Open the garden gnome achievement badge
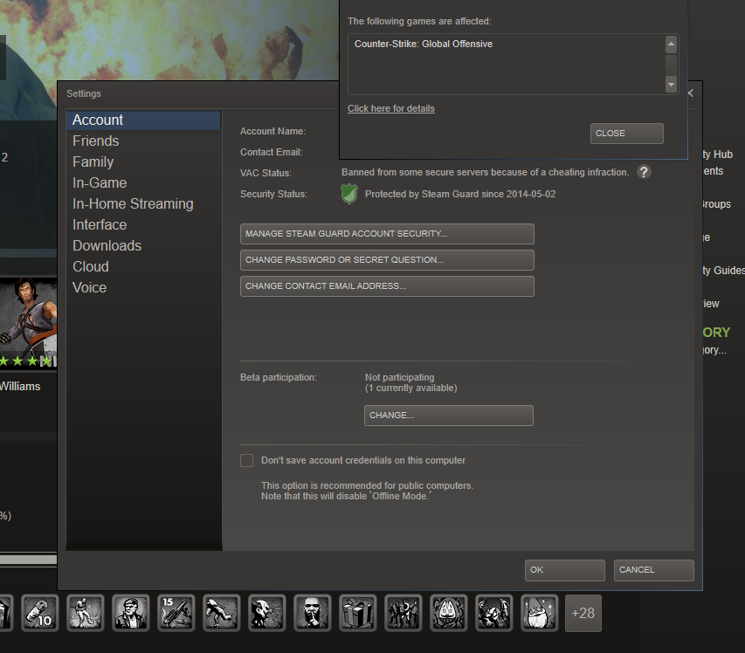 pyautogui.click(x=539, y=613)
